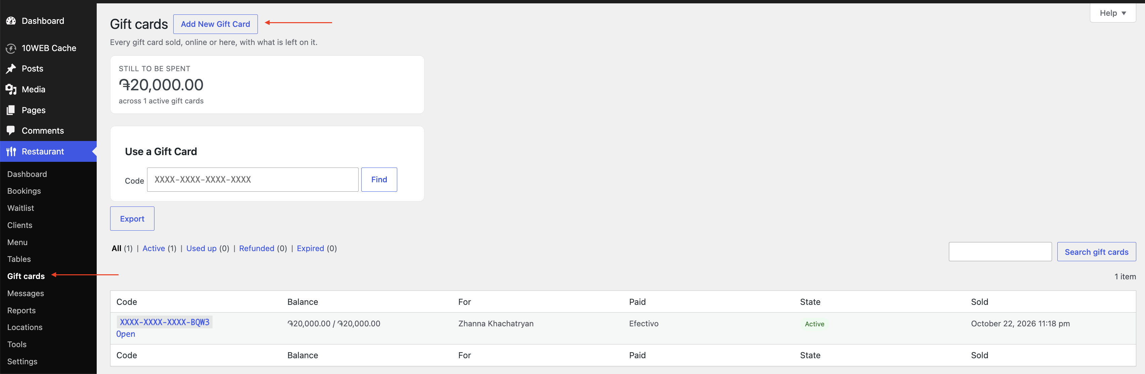1145x374 pixels.
Task: Click the Pages icon
Action: (x=11, y=110)
